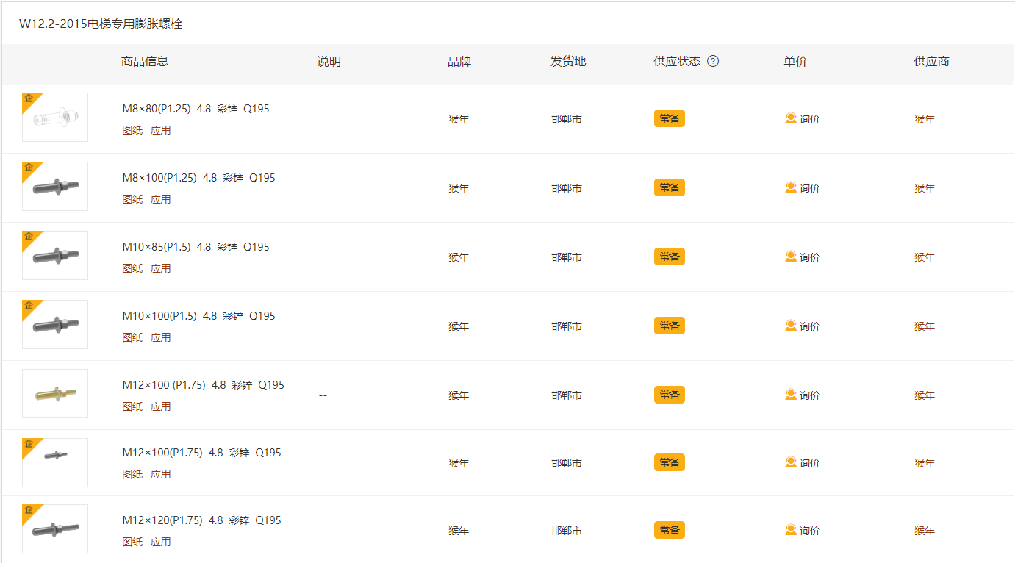The height and width of the screenshot is (563, 1015).
Task: View 图纸 for M10×100(P1.5)
Action: point(132,337)
